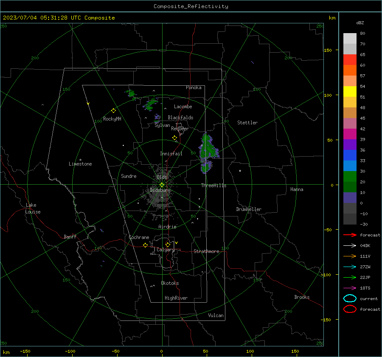This screenshot has height=357, width=382.
Task: Select the HighRiver label
Action: [x=176, y=298]
